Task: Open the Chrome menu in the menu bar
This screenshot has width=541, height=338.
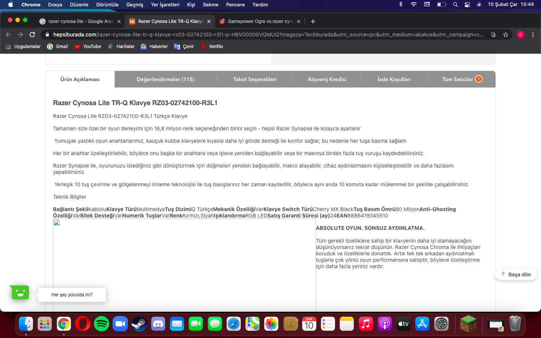Action: 31,5
